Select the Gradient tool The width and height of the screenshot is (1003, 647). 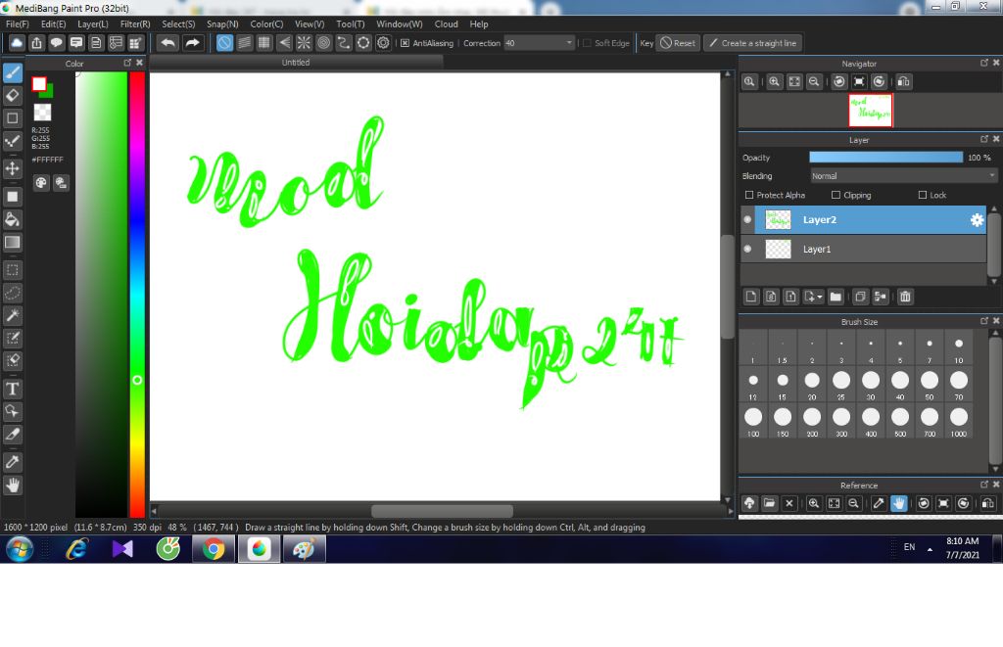coord(13,243)
